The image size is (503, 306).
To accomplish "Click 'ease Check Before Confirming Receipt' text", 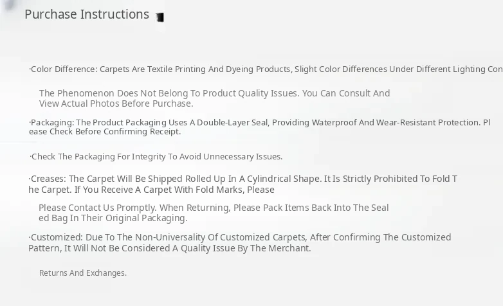I will click(105, 132).
